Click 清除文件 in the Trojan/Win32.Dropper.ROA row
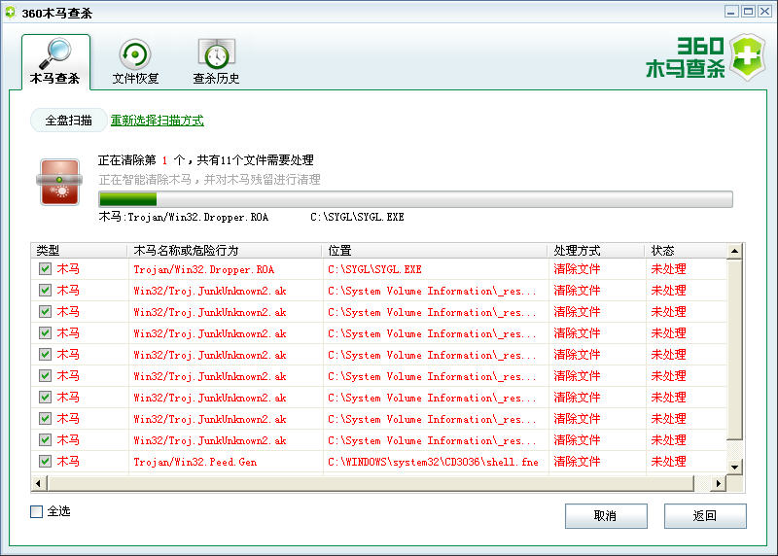The height and width of the screenshot is (556, 778). click(x=577, y=269)
